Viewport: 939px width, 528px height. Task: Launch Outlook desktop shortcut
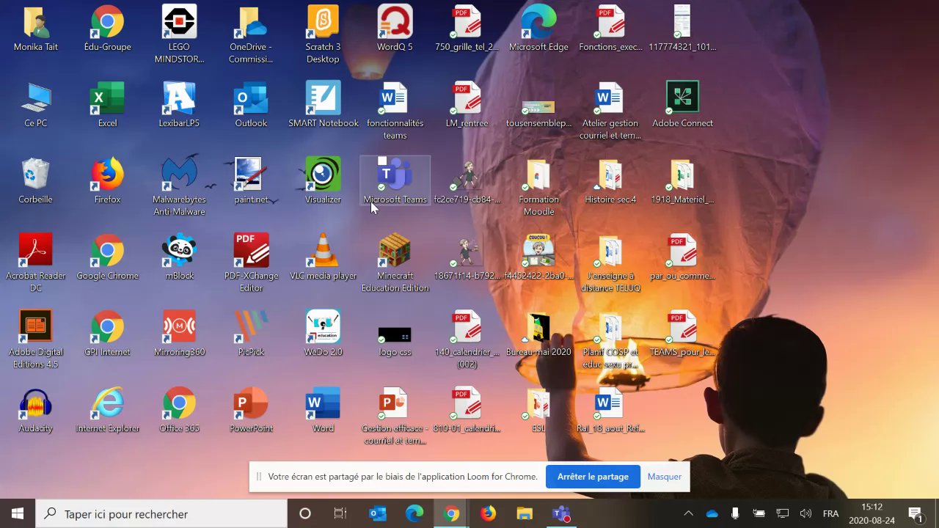click(x=251, y=106)
